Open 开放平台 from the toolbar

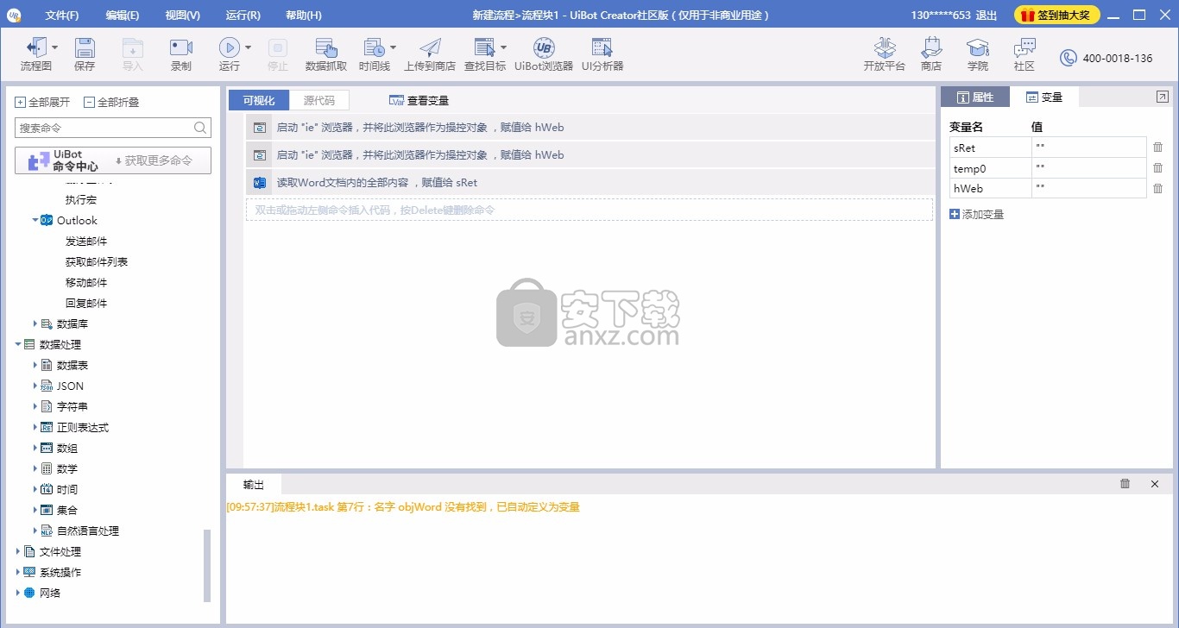[x=885, y=47]
